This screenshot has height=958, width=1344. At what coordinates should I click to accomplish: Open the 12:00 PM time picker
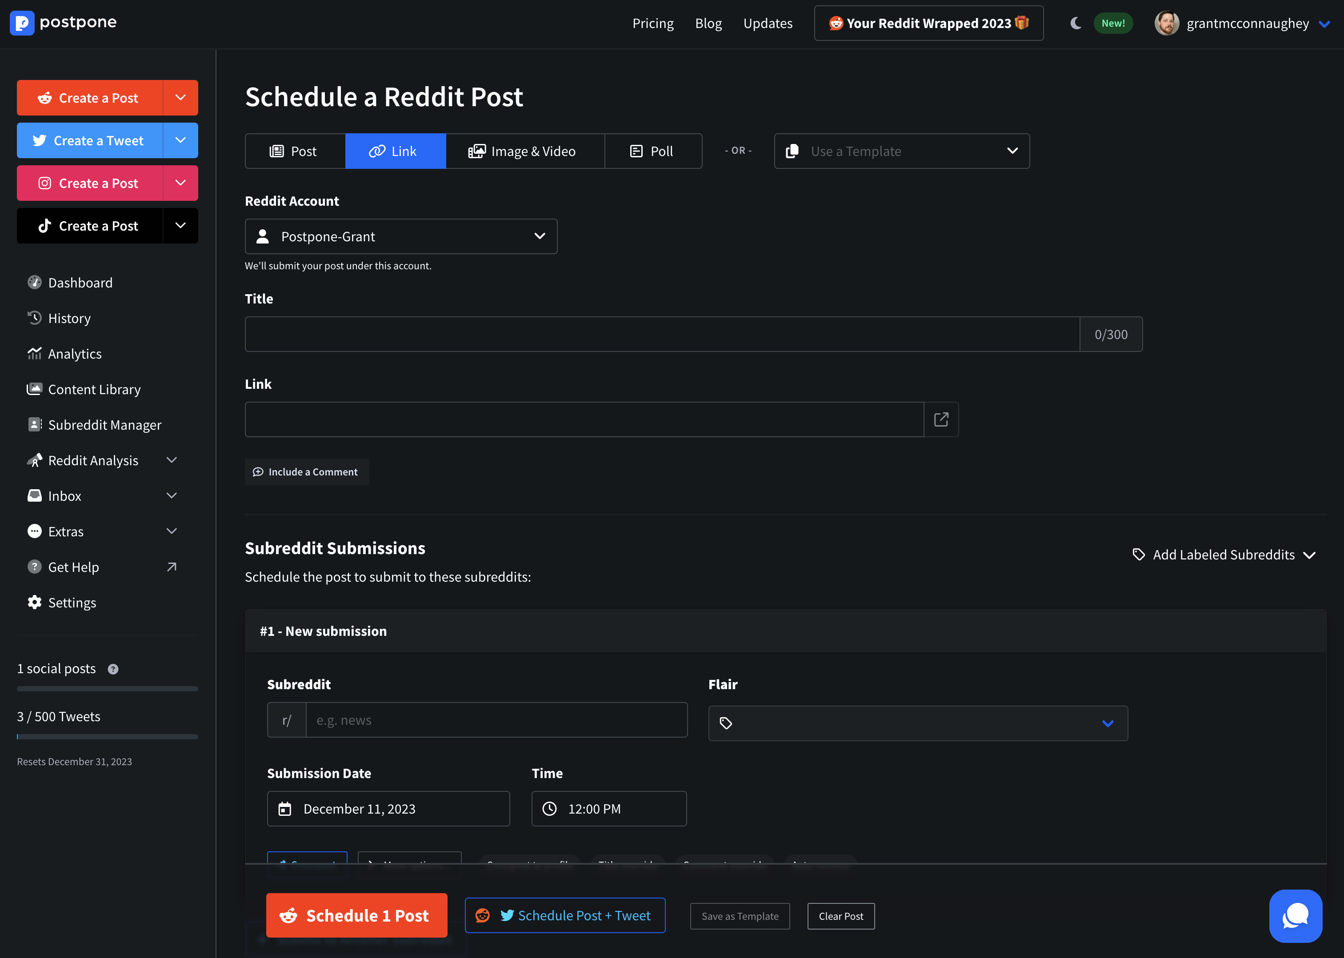609,809
